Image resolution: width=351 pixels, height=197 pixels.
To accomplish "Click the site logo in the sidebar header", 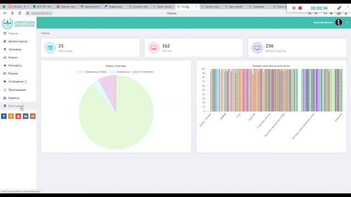I will pos(18,24).
